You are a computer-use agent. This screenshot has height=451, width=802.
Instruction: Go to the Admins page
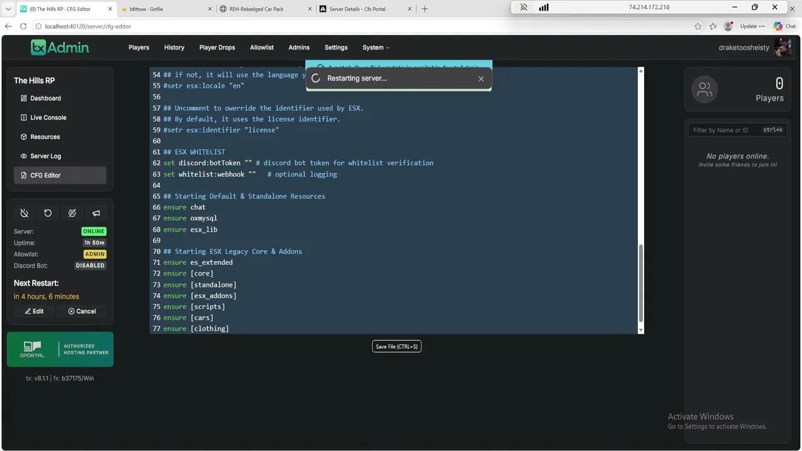point(299,48)
